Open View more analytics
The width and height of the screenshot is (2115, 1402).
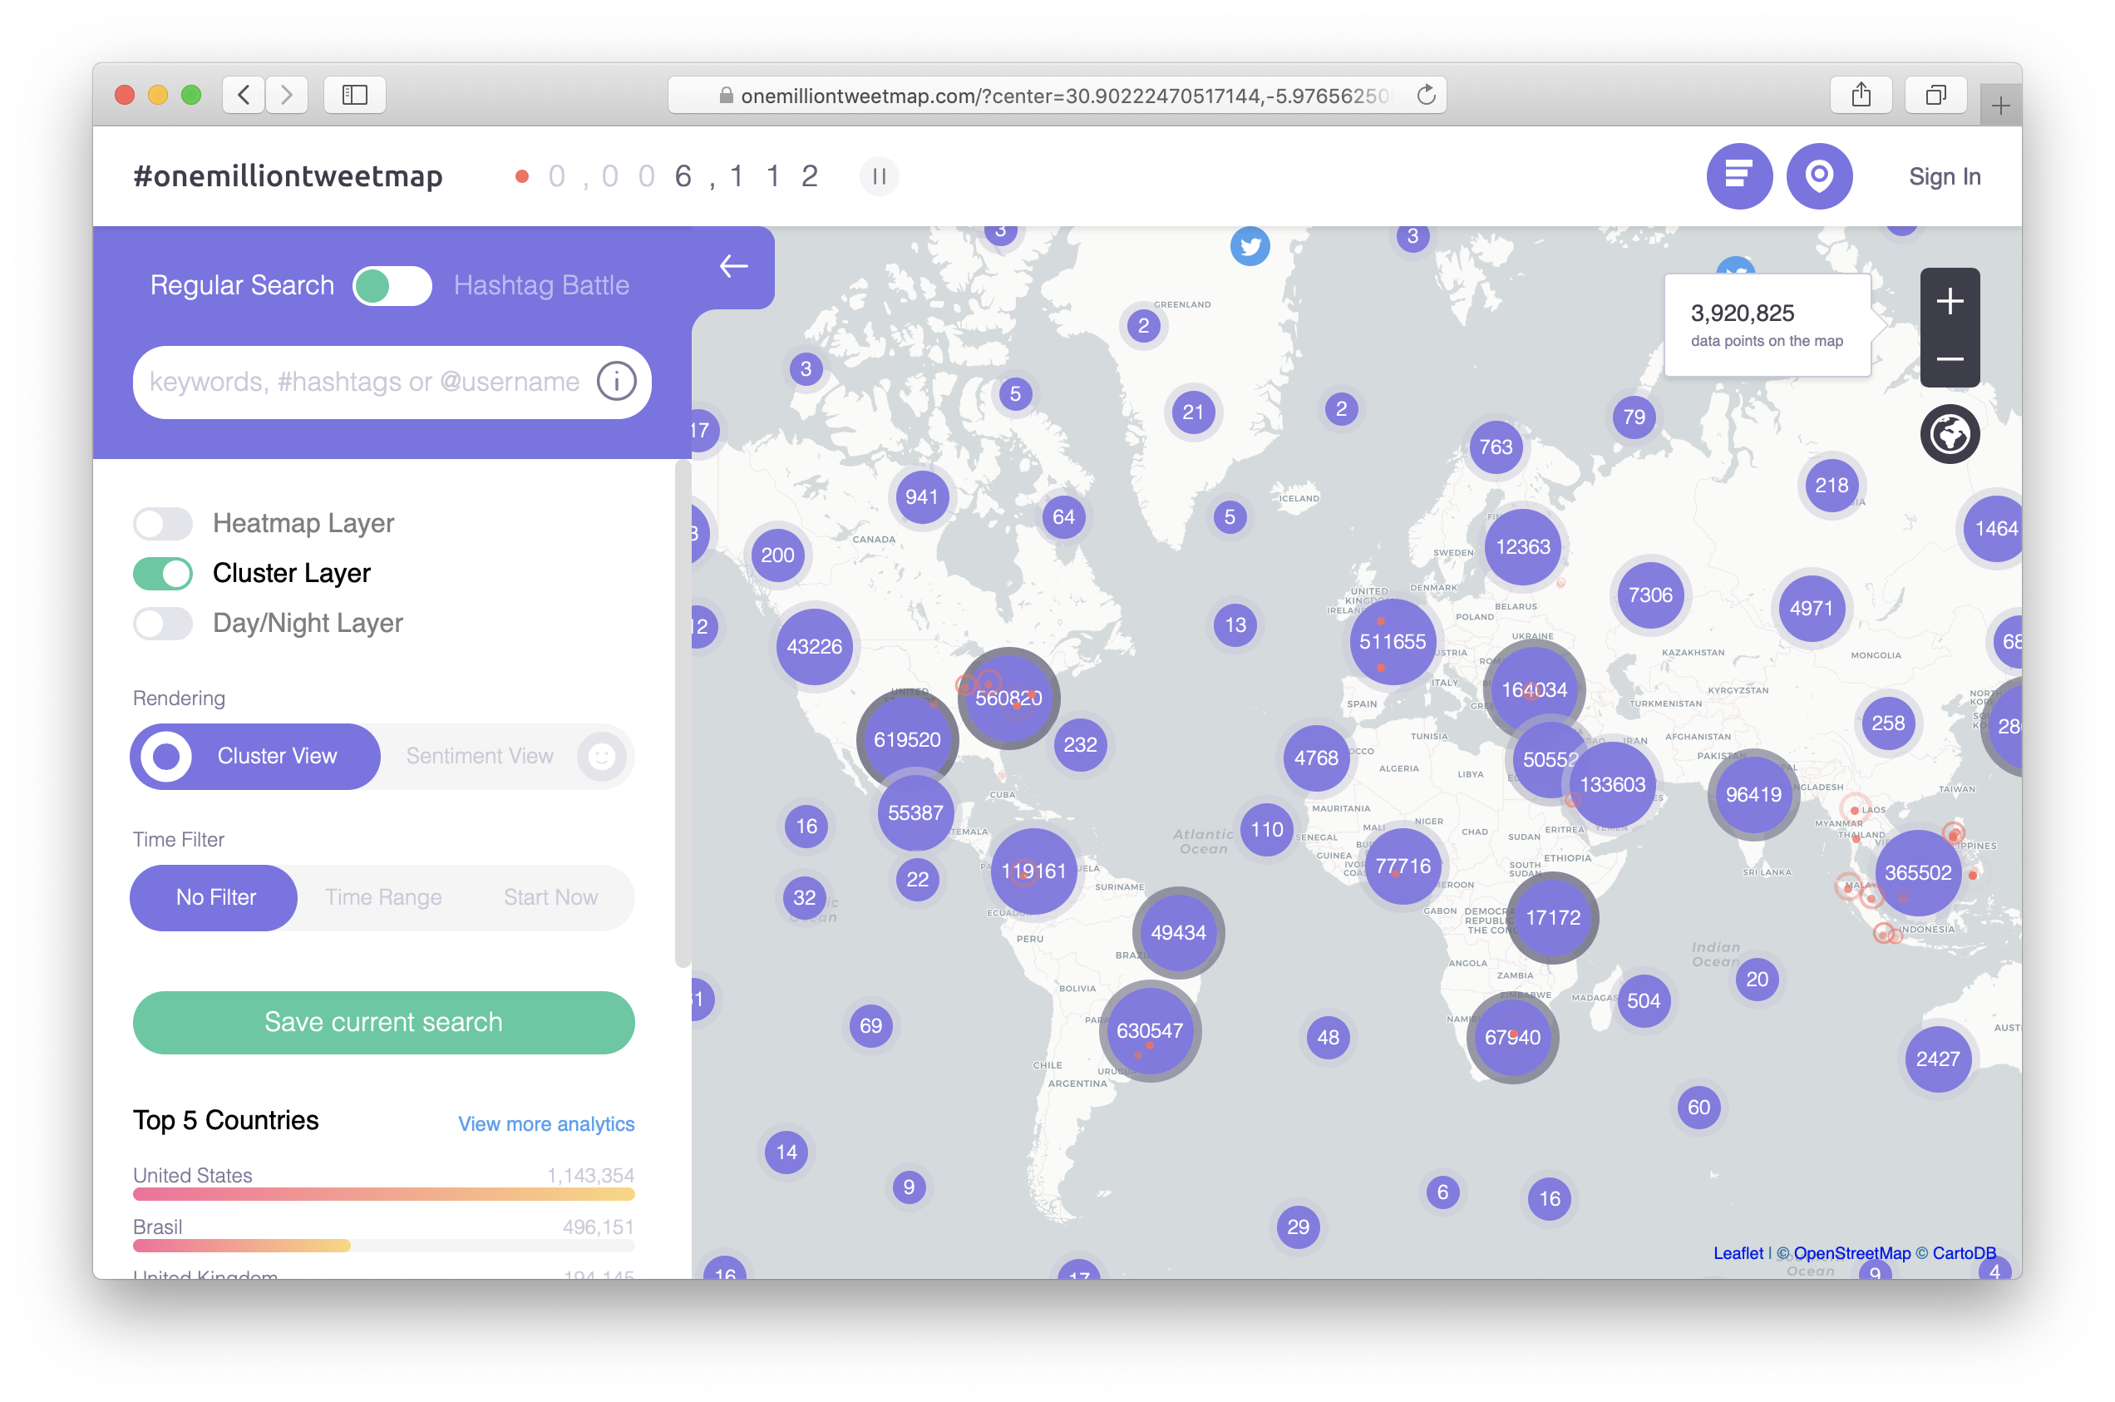[545, 1124]
